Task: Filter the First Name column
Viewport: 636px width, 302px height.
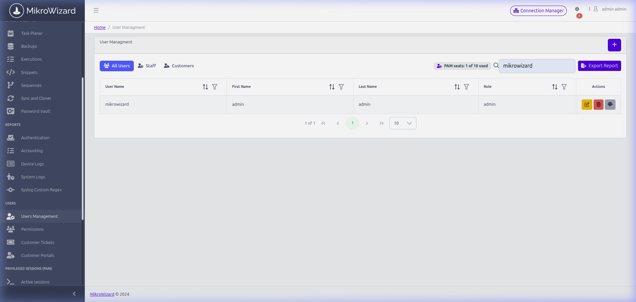Action: pyautogui.click(x=341, y=87)
